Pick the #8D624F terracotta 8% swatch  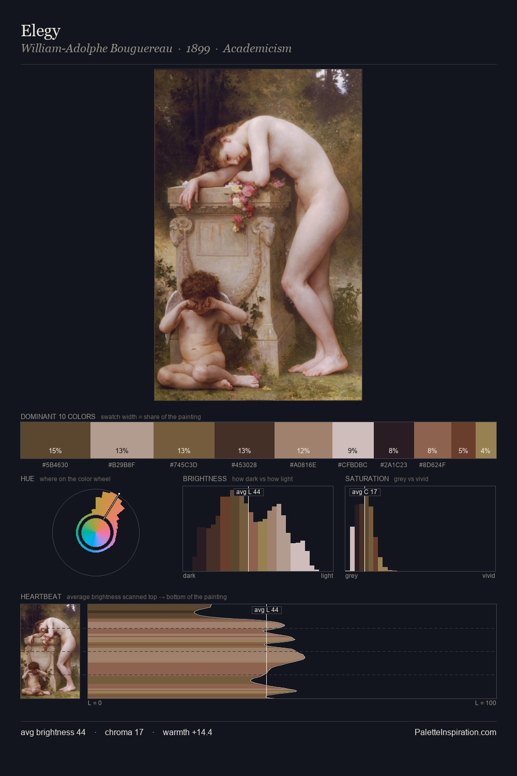coord(433,440)
